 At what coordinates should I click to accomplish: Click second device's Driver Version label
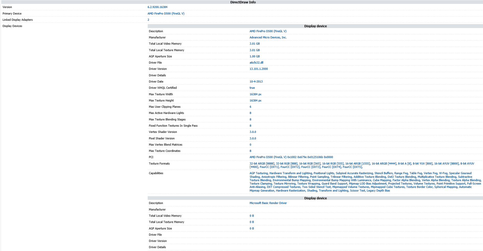click(x=158, y=241)
